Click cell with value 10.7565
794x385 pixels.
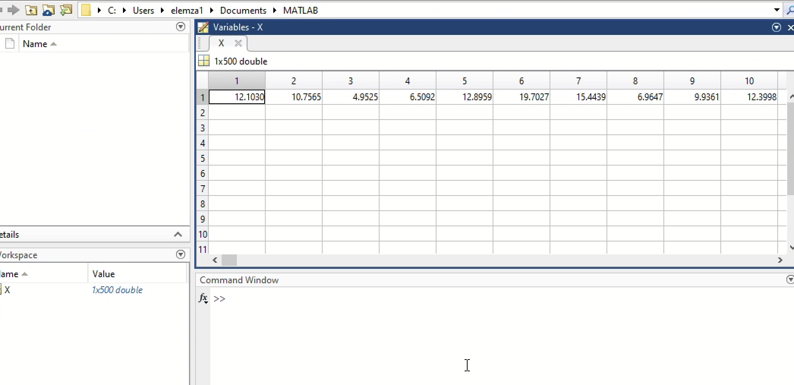294,97
